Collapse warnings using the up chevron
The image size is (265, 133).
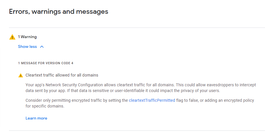click(42, 47)
